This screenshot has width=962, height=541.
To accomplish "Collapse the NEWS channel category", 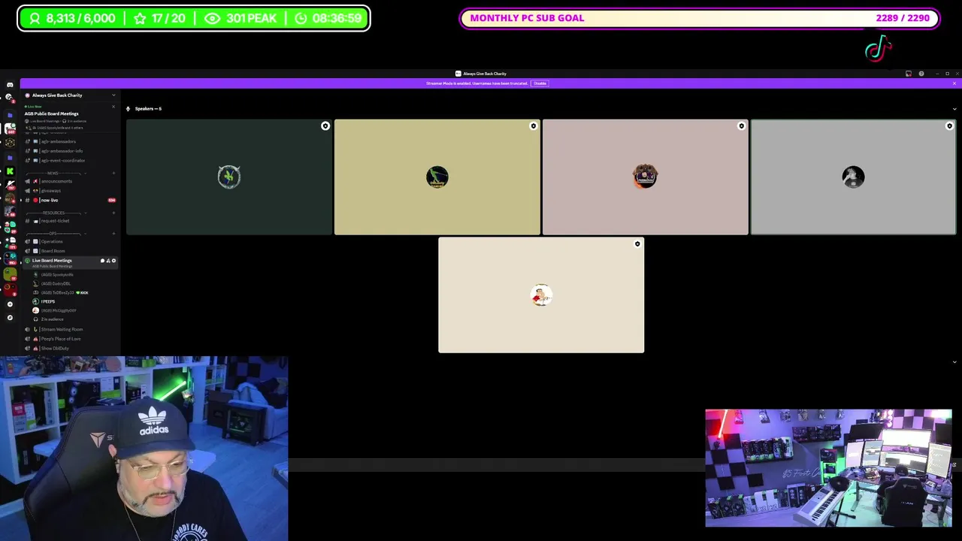I will tap(53, 174).
